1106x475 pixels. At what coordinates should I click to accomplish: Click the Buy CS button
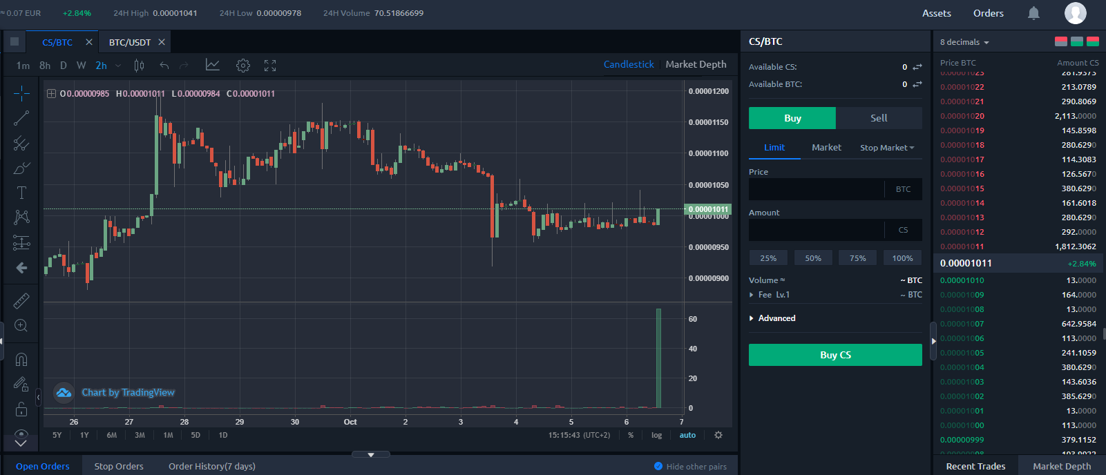(x=835, y=355)
